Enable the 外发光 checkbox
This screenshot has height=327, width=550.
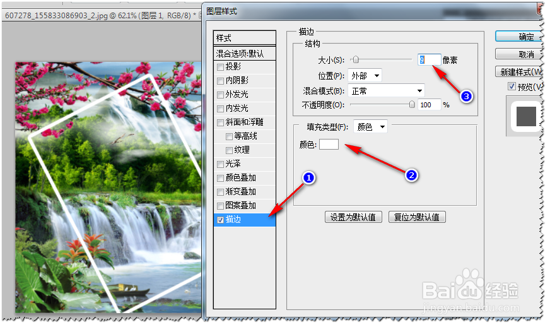pos(220,95)
